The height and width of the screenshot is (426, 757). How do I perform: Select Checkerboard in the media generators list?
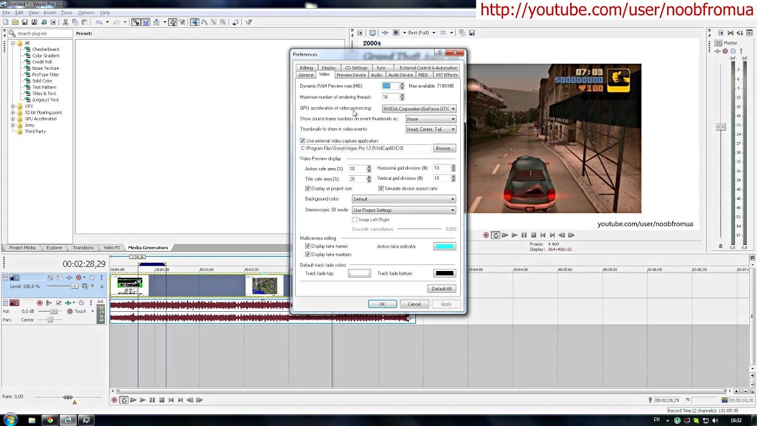pos(45,49)
